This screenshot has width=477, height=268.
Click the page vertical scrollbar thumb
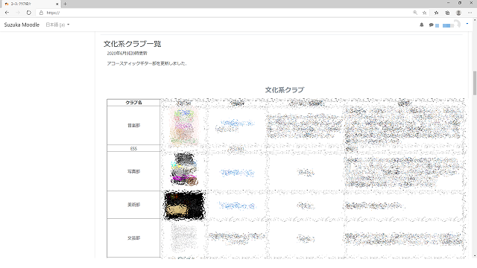click(474, 83)
